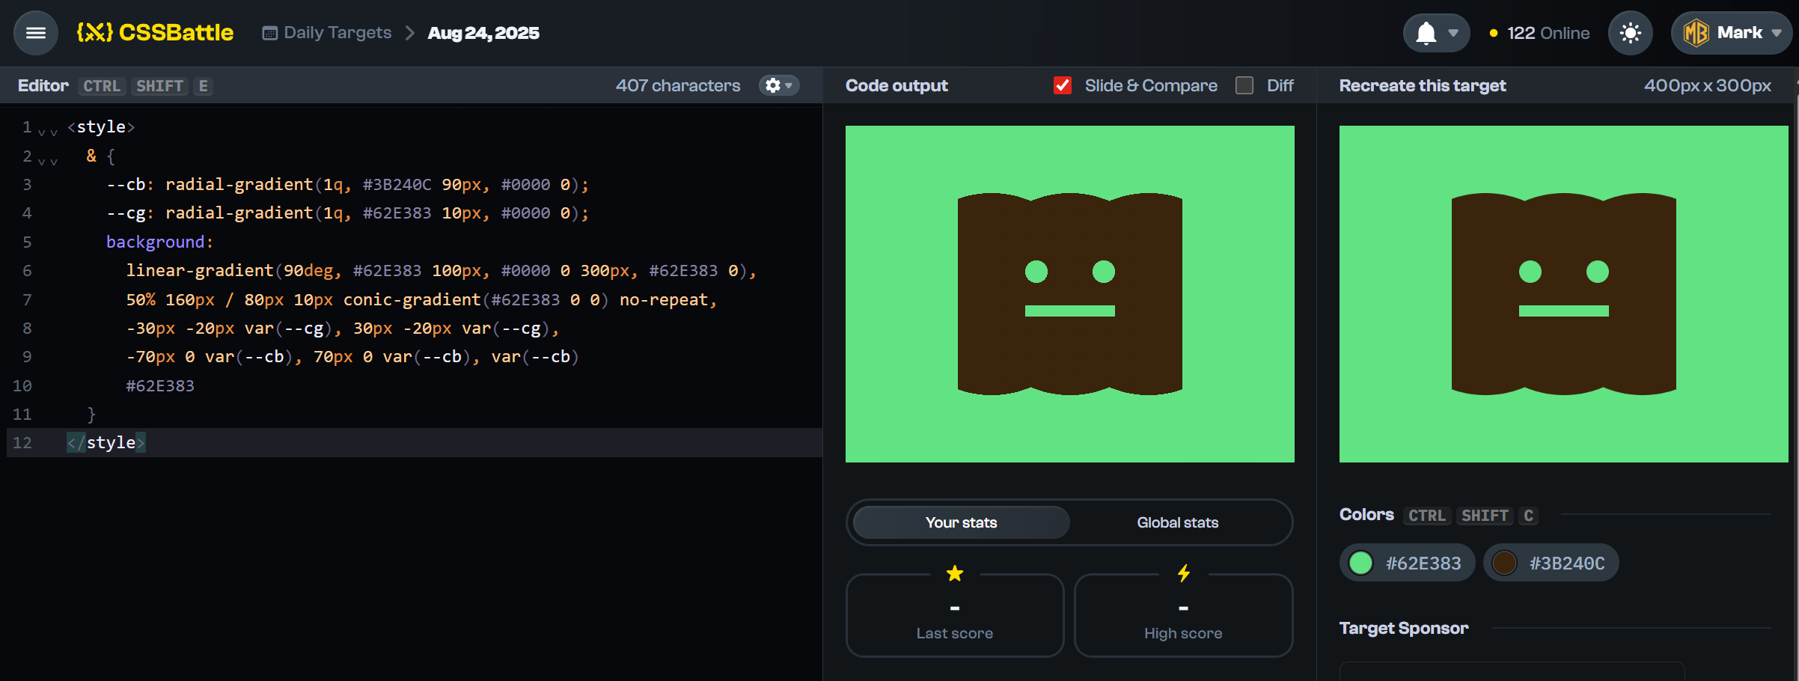Viewport: 1799px width, 681px height.
Task: Click the CSSBattle logo
Action: coord(155,33)
